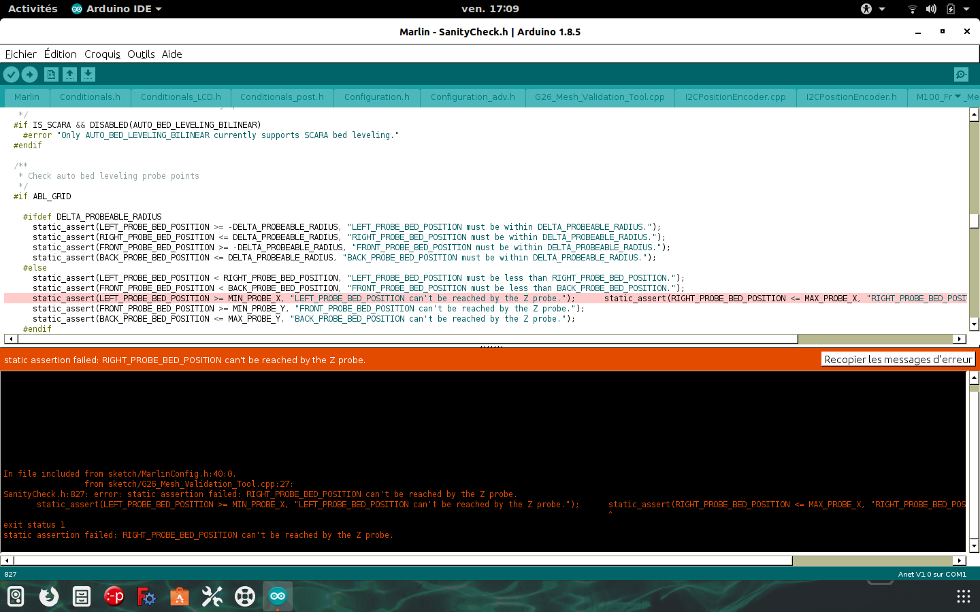Open the Activités overview
This screenshot has height=612, width=980.
coord(33,9)
